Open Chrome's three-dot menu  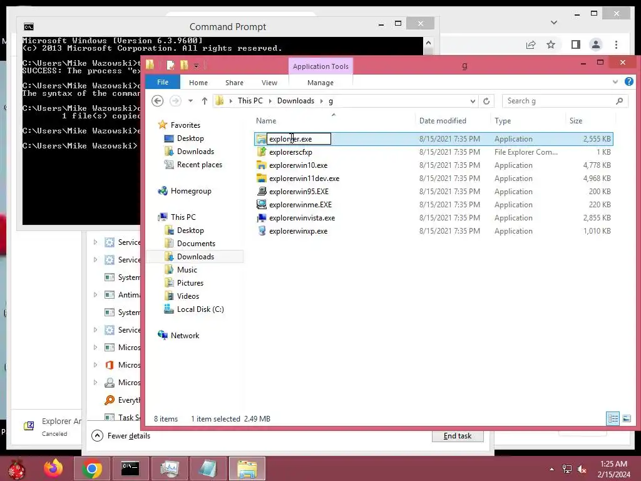[616, 44]
